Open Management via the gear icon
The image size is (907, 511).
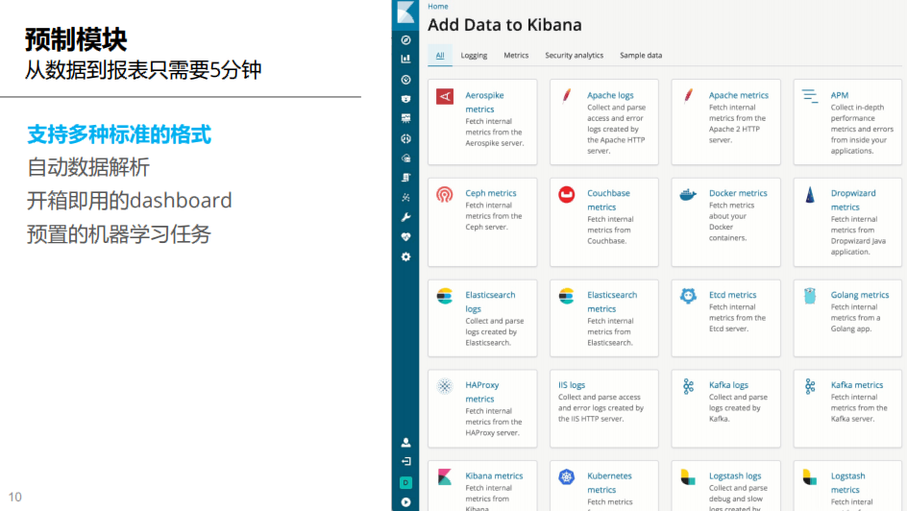pyautogui.click(x=405, y=256)
